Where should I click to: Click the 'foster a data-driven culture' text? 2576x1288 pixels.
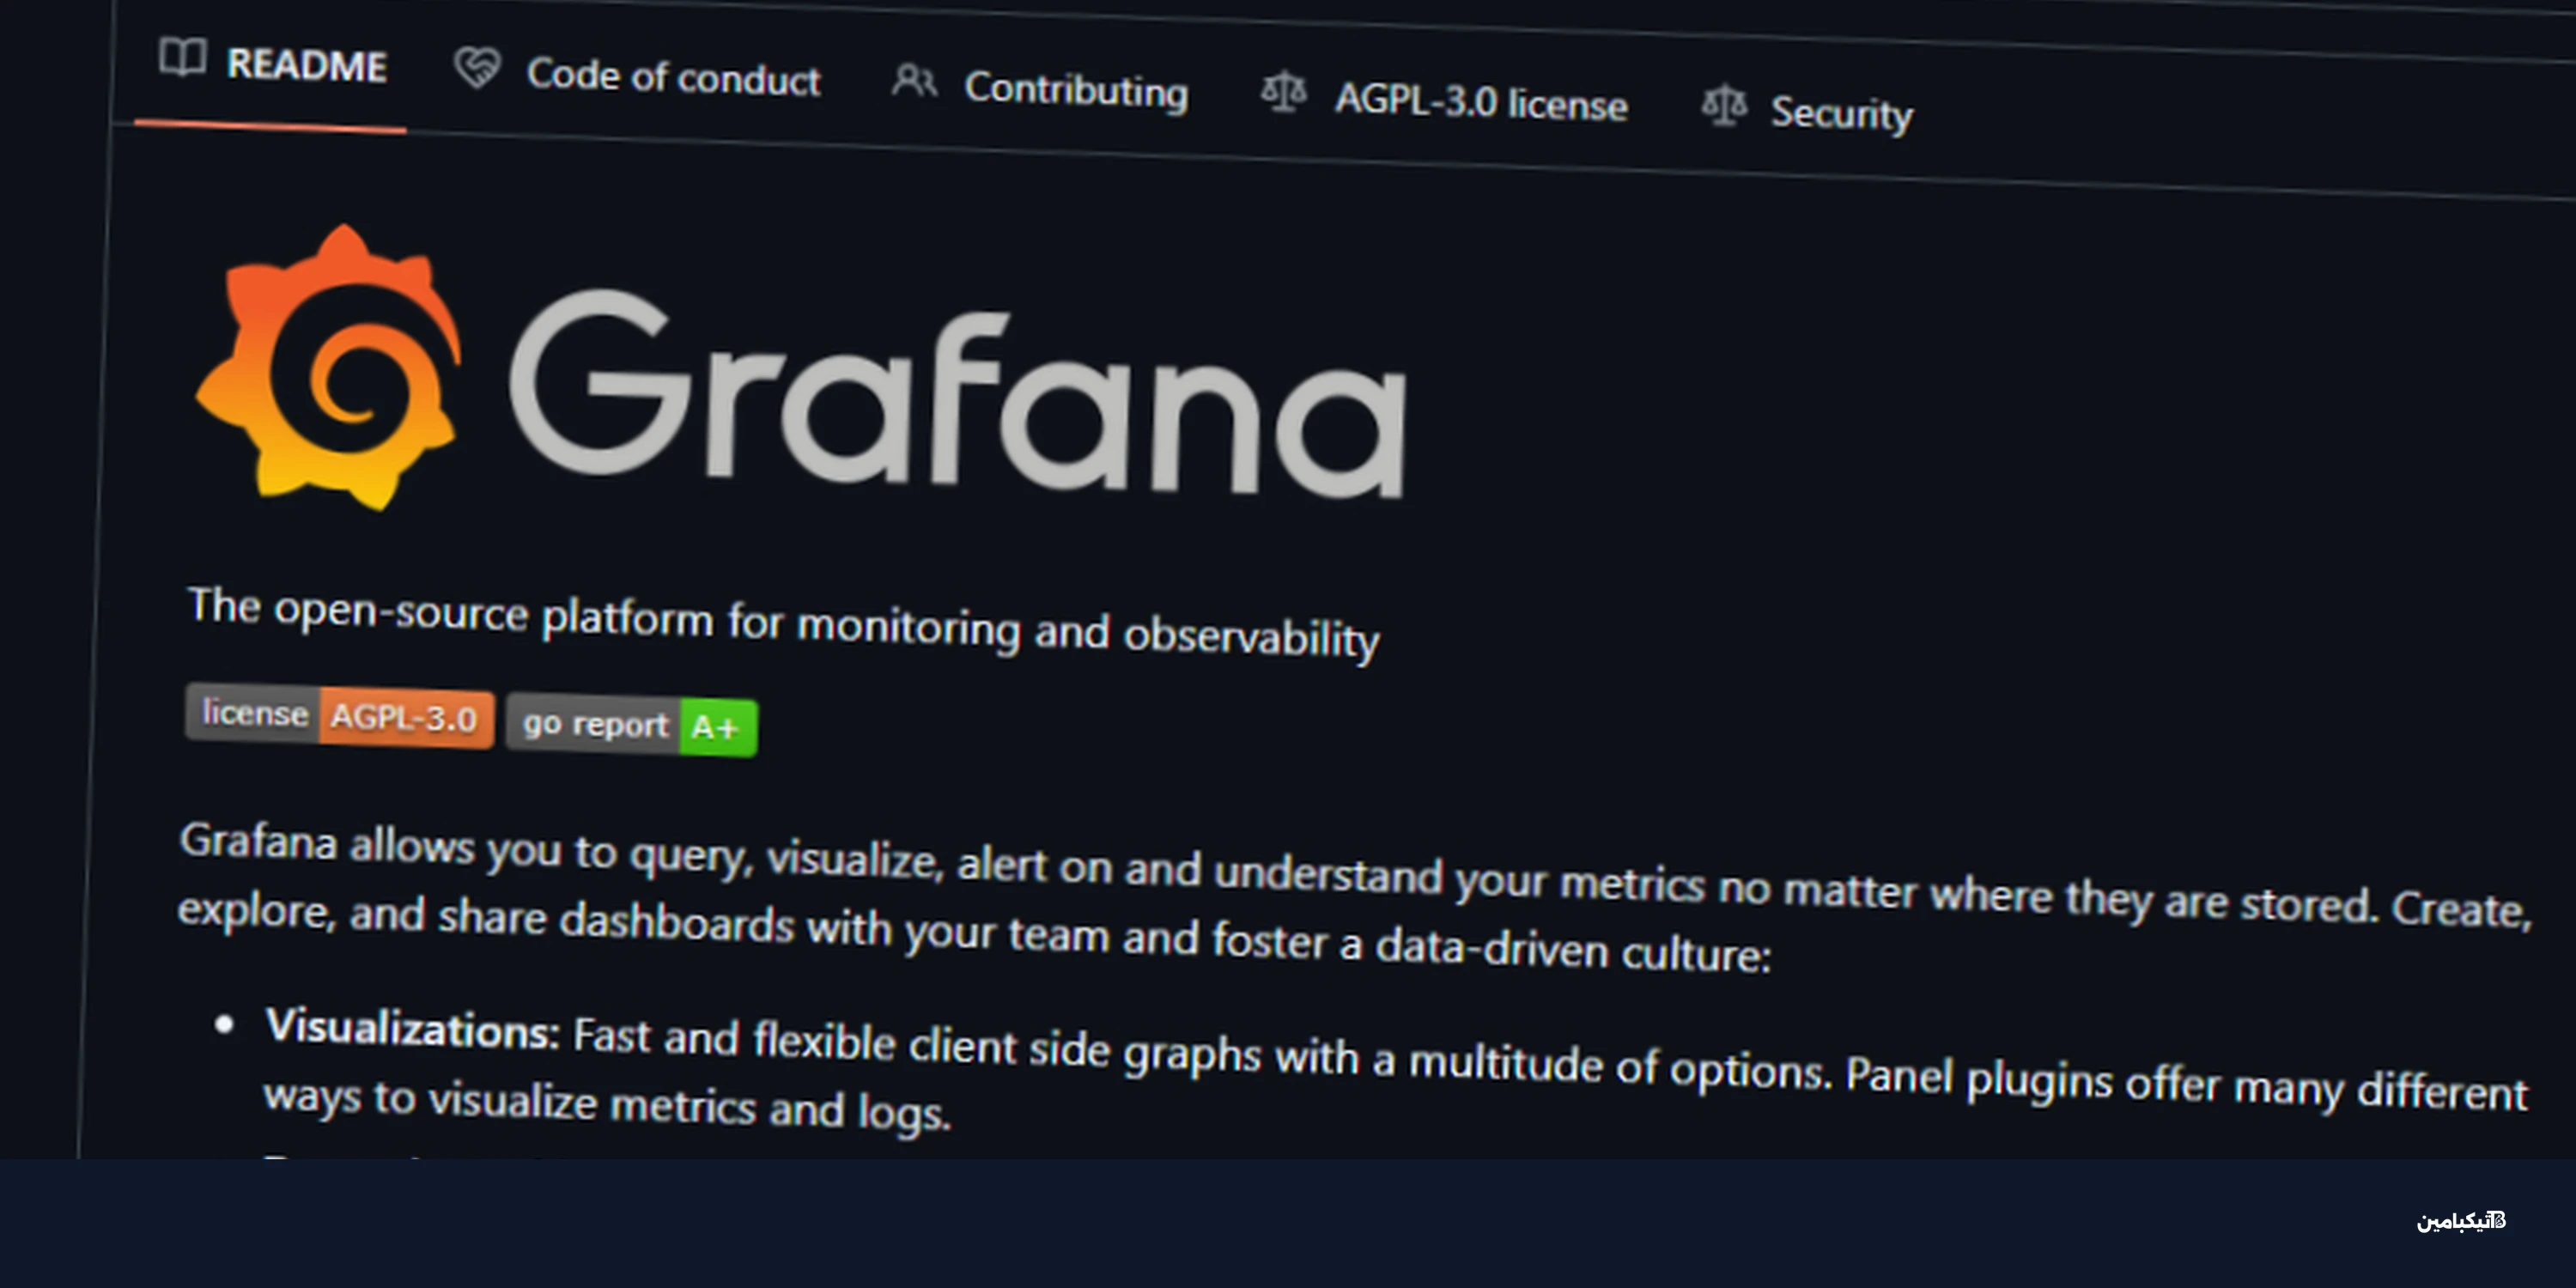coord(1491,946)
